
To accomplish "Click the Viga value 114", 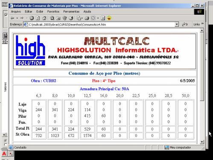I will click(88, 110).
